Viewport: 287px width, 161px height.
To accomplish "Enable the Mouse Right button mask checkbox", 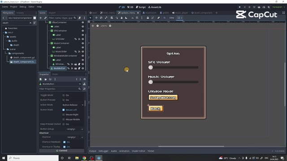I will pos(64,114).
